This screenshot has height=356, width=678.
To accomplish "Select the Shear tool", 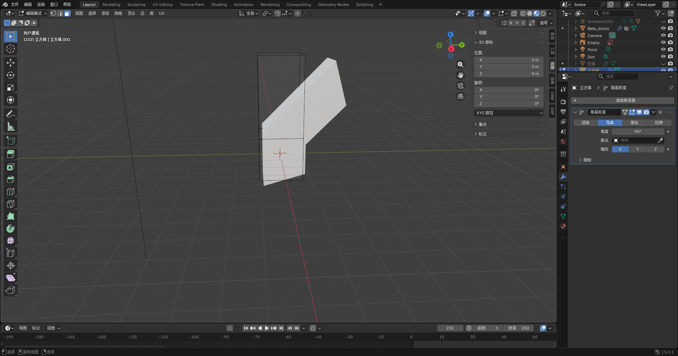I will click(11, 278).
